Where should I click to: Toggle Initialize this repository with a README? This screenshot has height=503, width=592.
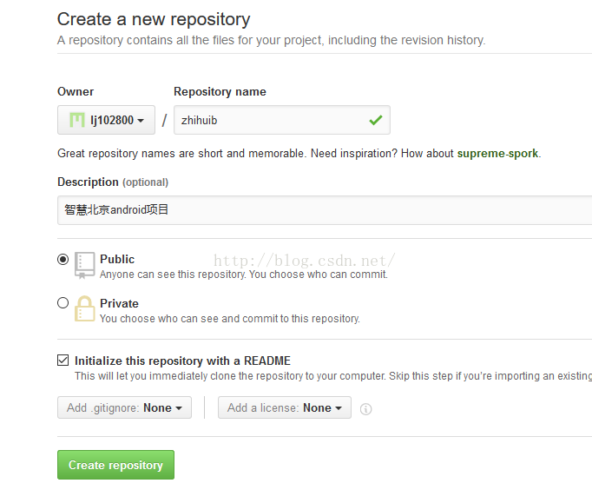pyautogui.click(x=62, y=360)
